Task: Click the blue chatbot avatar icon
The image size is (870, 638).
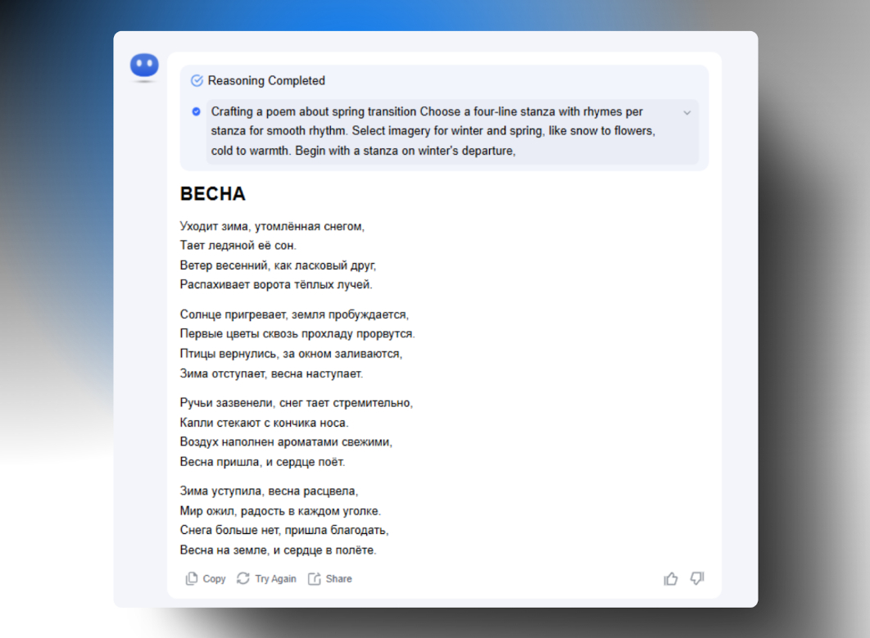Action: pyautogui.click(x=144, y=67)
